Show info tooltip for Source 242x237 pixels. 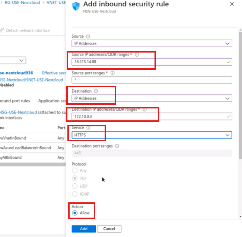pos(88,36)
